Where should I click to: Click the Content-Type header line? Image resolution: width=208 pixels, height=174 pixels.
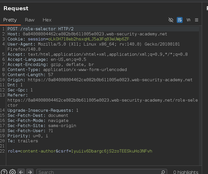[67, 70]
